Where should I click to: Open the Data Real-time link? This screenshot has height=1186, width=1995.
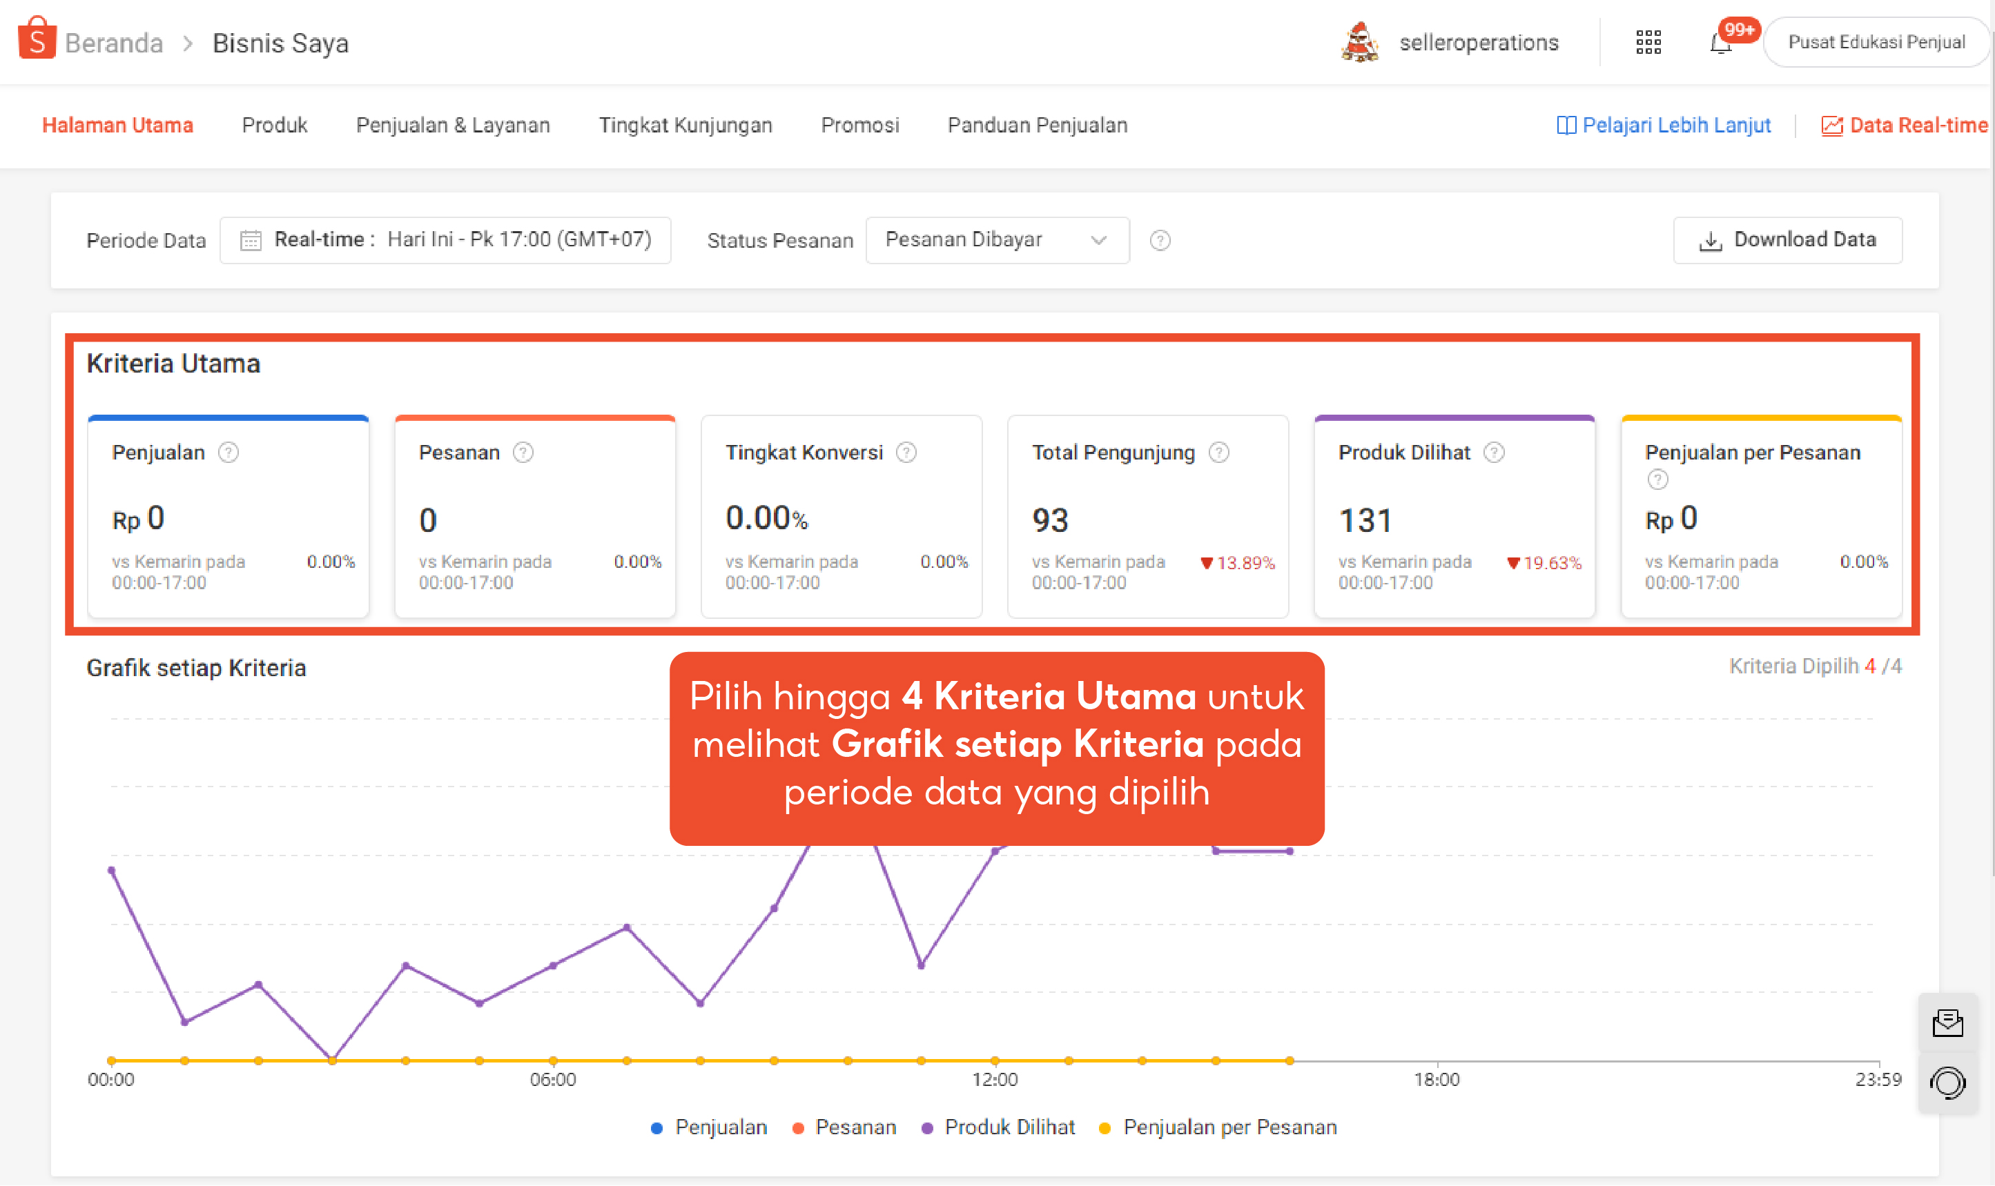[1918, 126]
